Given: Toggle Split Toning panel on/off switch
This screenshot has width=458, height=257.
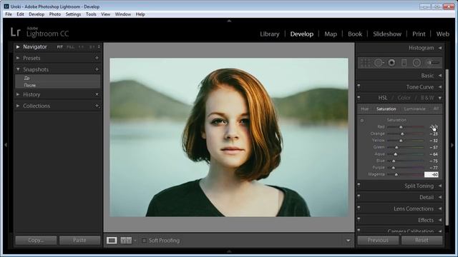Looking at the screenshot, I should point(359,185).
